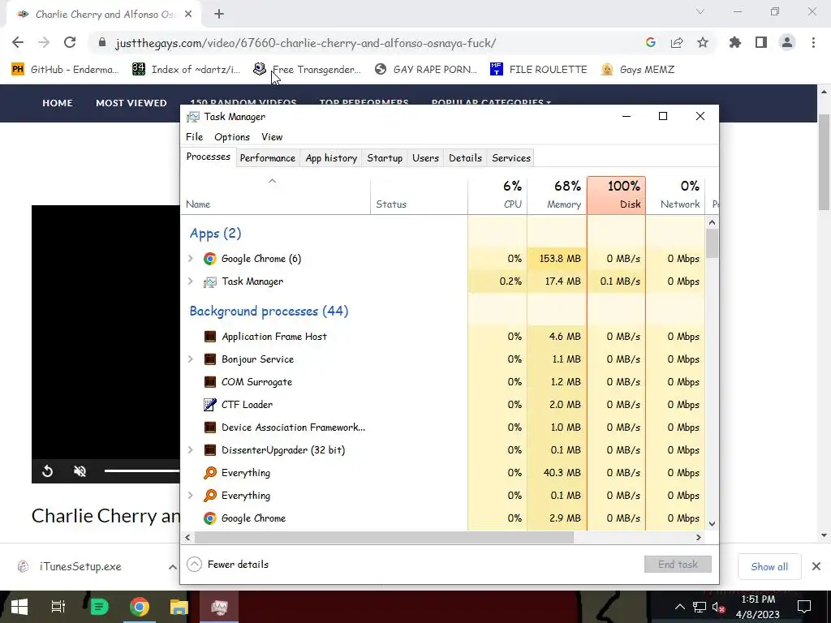Select the COM Surrogate process icon
Viewport: 831px width, 623px height.
pyautogui.click(x=210, y=382)
